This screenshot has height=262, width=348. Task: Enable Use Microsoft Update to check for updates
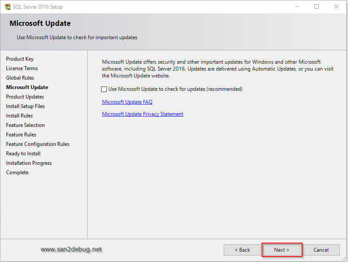[x=104, y=89]
